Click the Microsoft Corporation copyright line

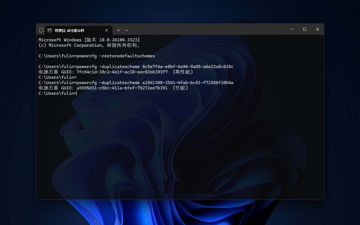point(89,45)
